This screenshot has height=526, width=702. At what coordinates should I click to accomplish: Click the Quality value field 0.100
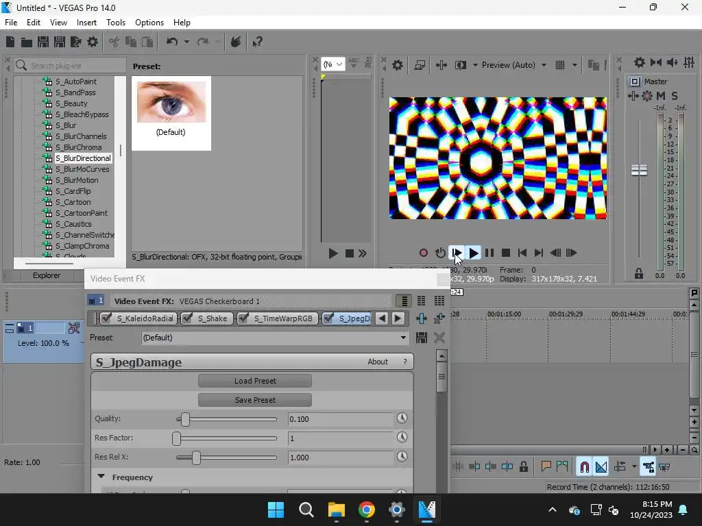point(341,419)
